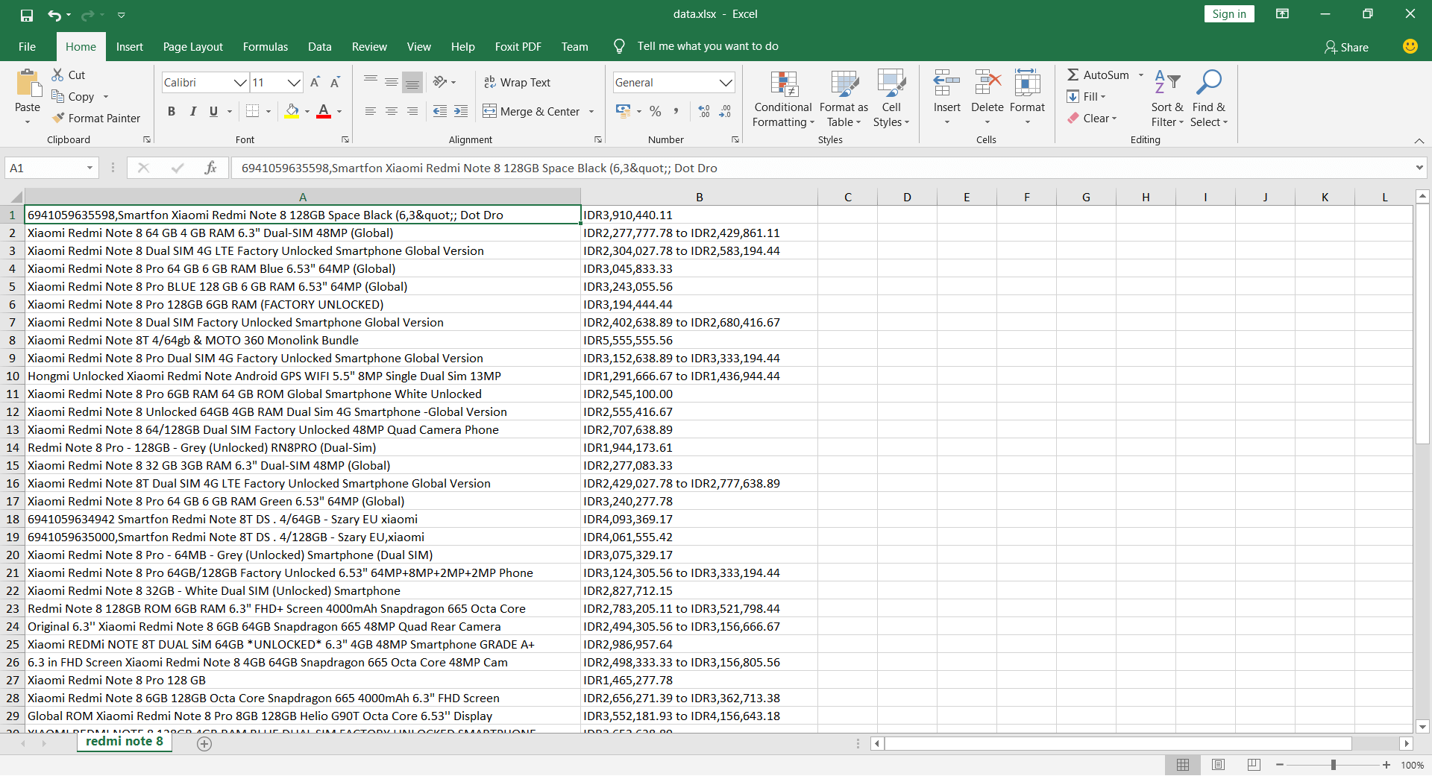Switch to the Formulas ribbon tab
Image resolution: width=1432 pixels, height=776 pixels.
265,47
